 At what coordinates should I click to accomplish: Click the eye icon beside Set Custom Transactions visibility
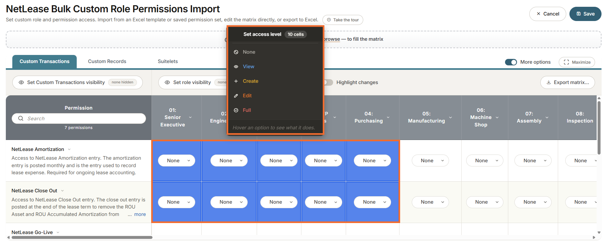tap(21, 82)
